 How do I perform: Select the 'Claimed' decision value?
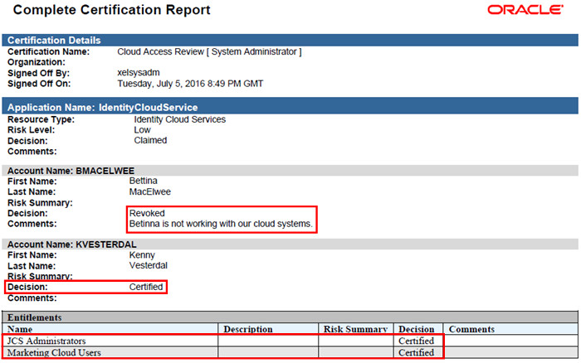point(150,140)
